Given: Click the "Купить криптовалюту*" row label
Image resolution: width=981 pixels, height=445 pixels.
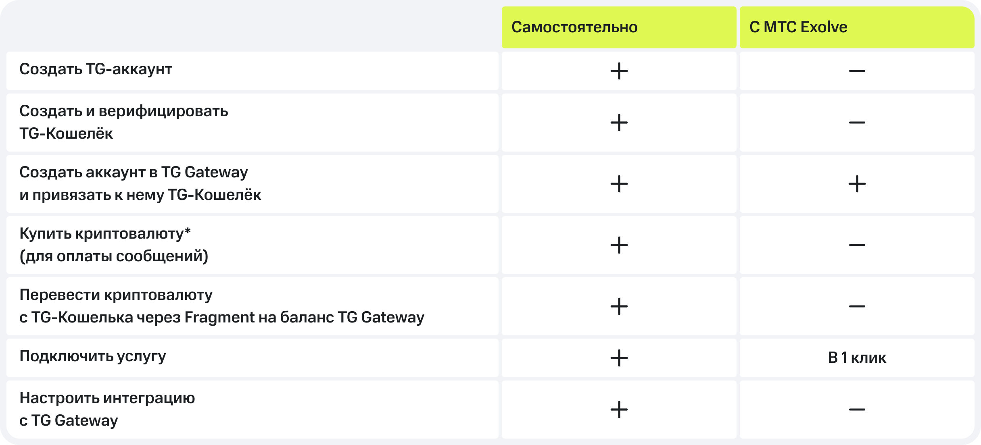Looking at the screenshot, I should (x=105, y=234).
